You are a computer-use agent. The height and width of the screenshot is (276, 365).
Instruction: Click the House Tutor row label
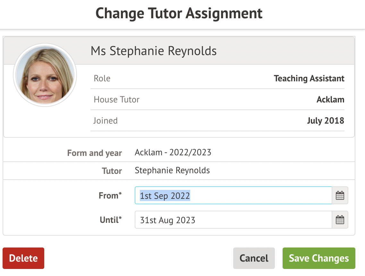point(116,100)
